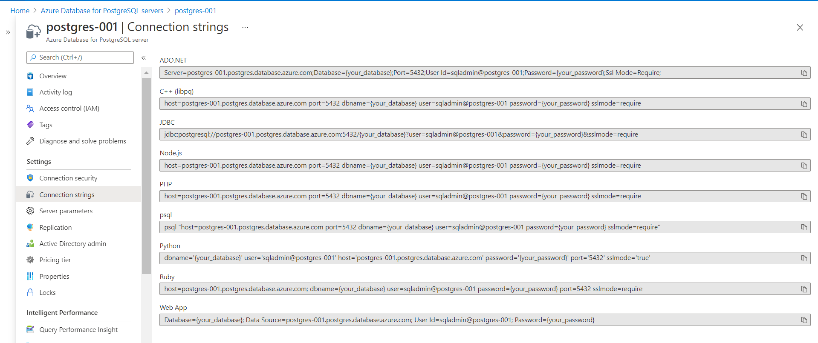Viewport: 818px width, 343px height.
Task: Click the Locks padlock icon
Action: tap(30, 292)
